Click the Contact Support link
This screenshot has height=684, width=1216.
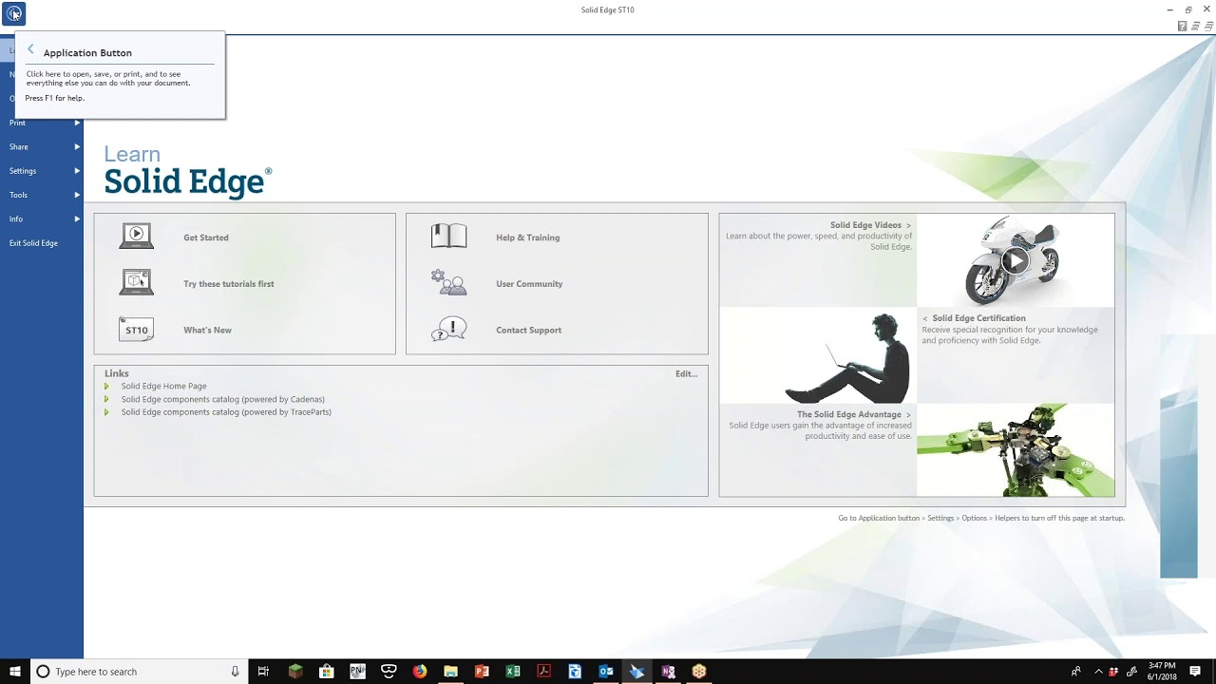[528, 331]
